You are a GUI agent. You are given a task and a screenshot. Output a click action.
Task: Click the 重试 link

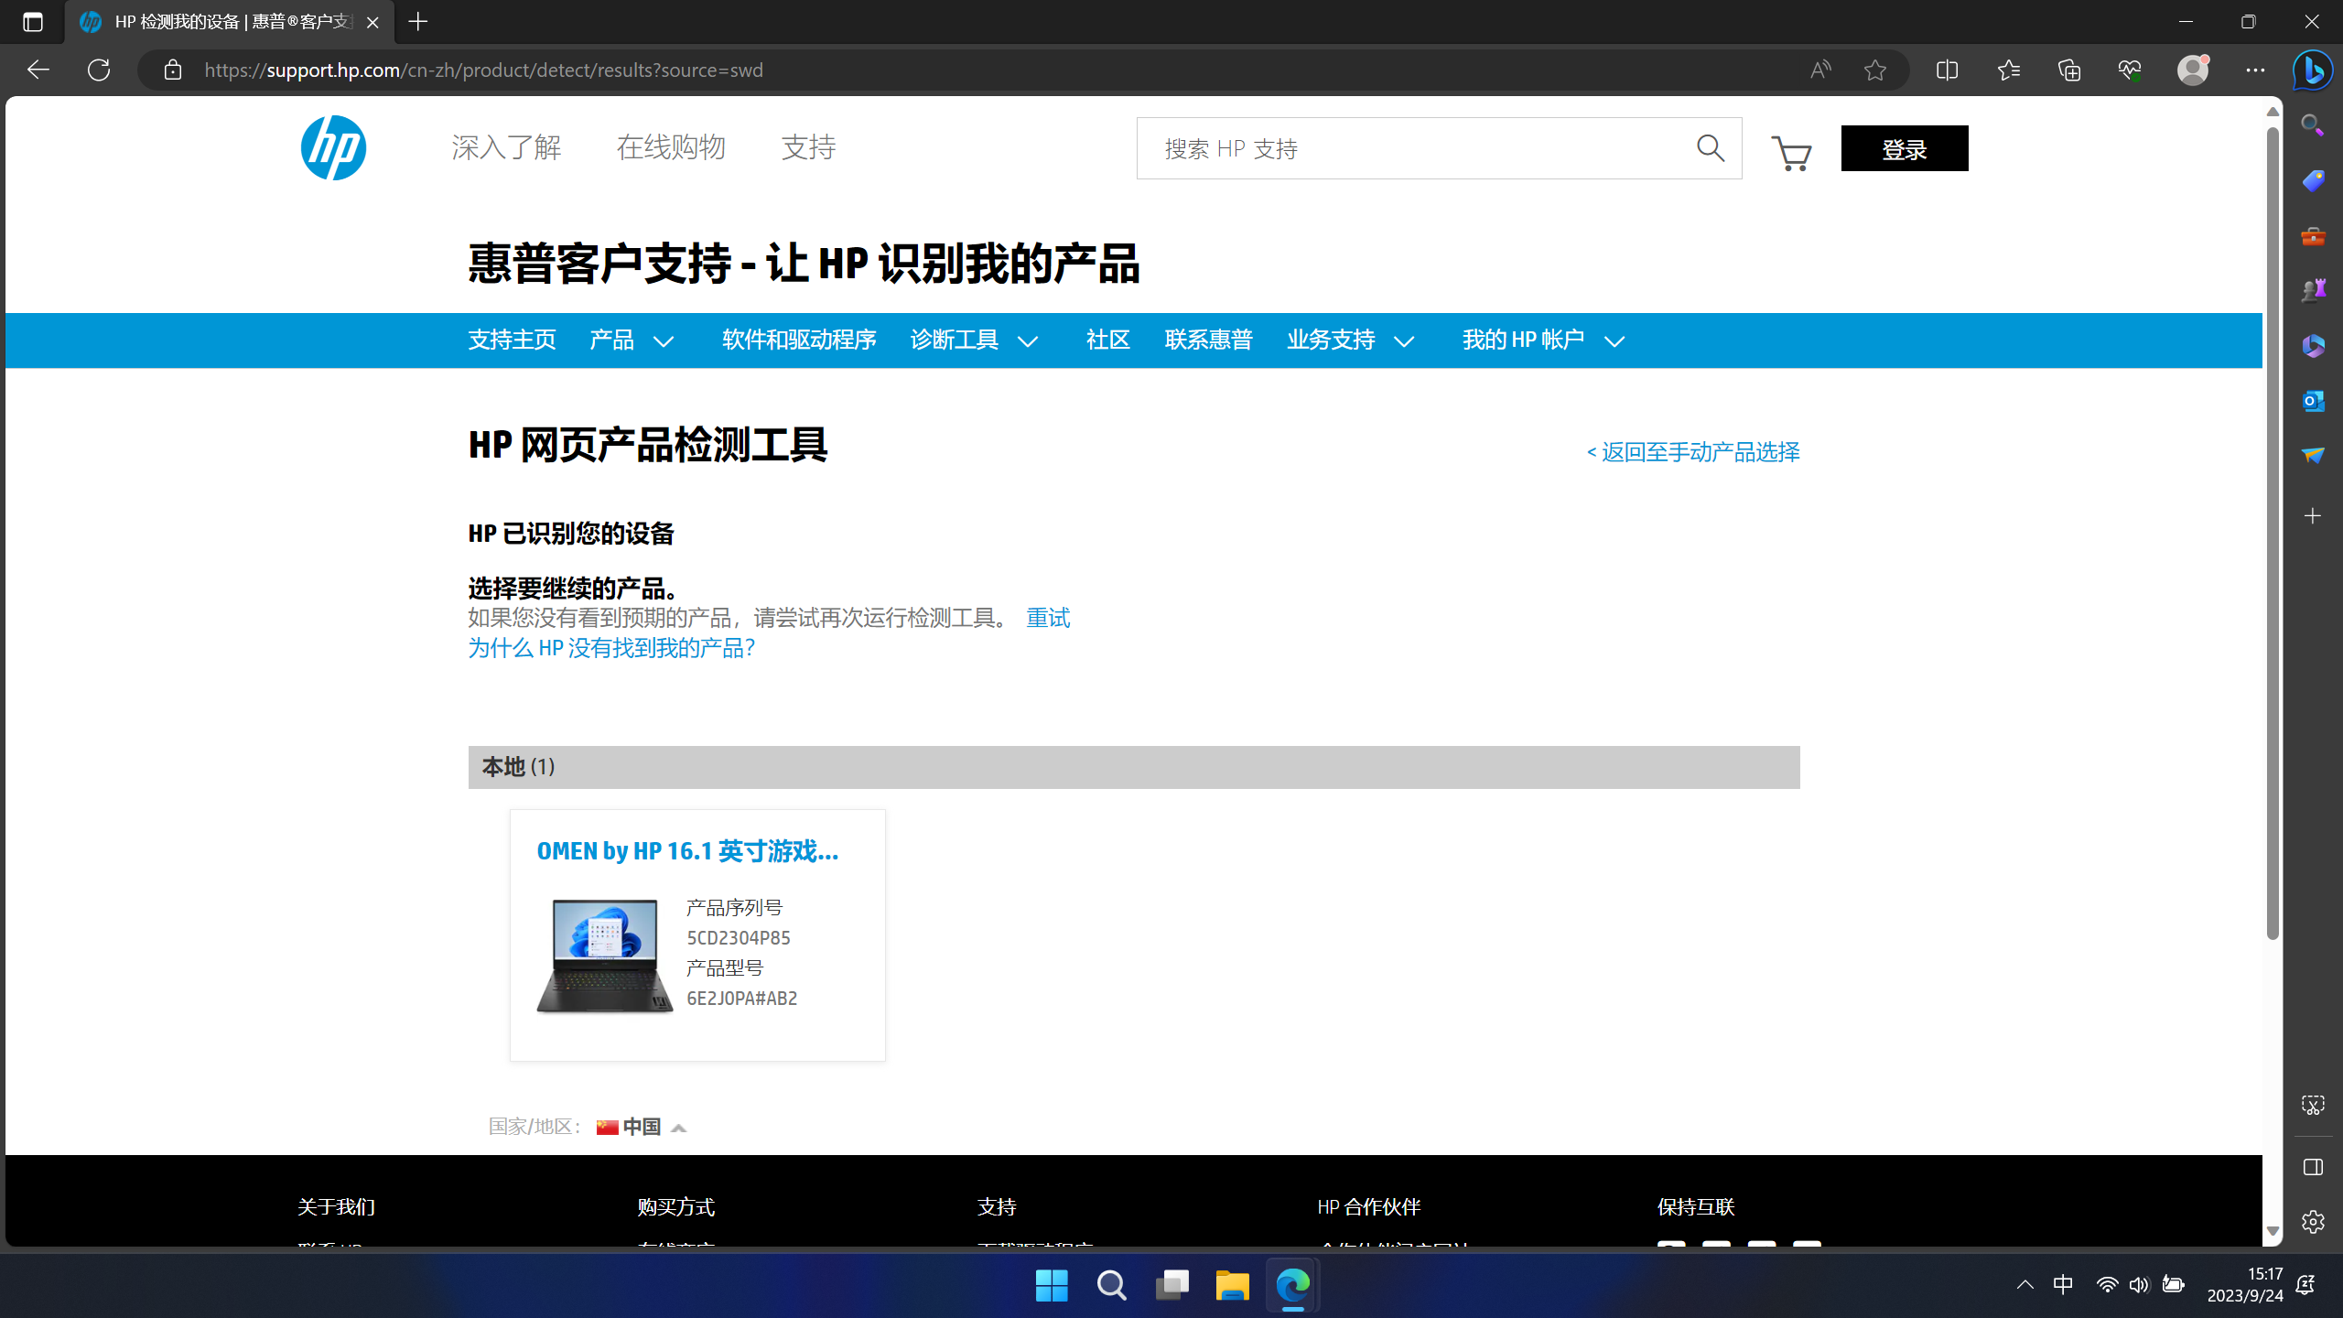pyautogui.click(x=1047, y=619)
